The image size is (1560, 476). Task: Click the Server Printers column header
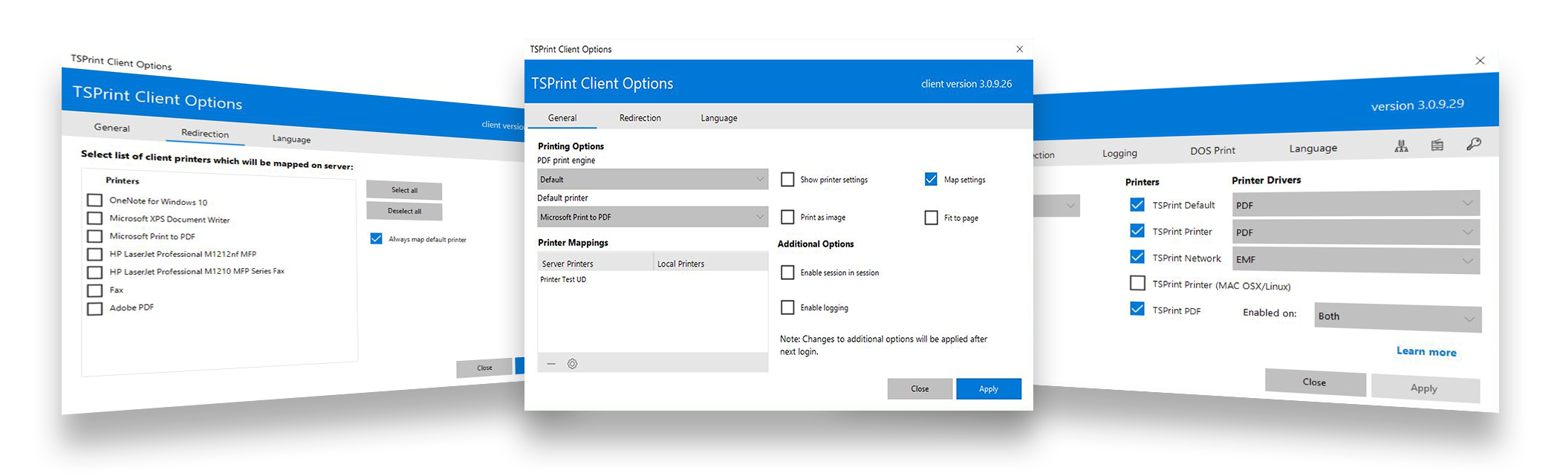595,264
